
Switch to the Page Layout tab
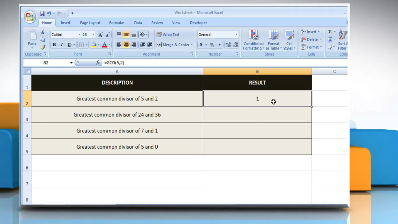click(x=90, y=23)
